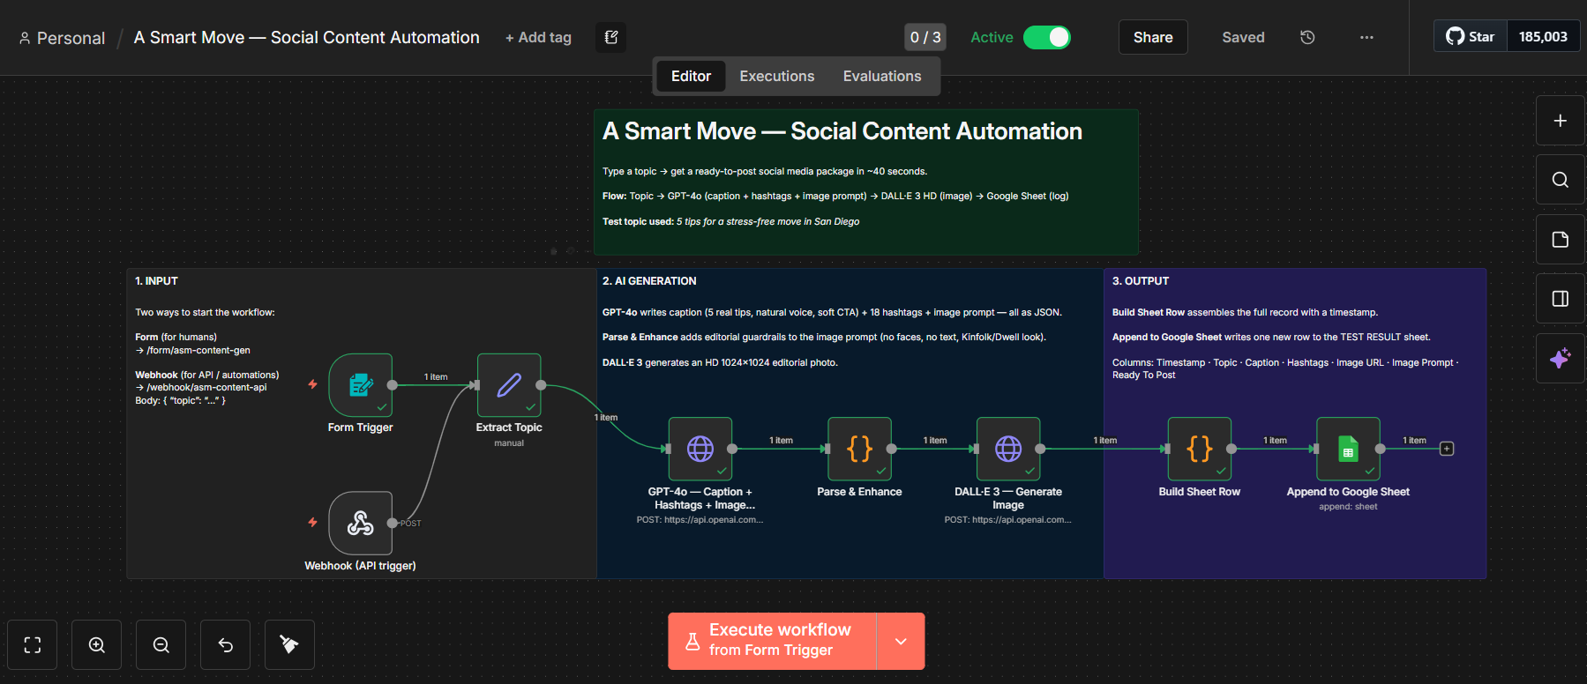The image size is (1587, 684).
Task: Toggle the side panel layout icon
Action: pyautogui.click(x=1560, y=299)
